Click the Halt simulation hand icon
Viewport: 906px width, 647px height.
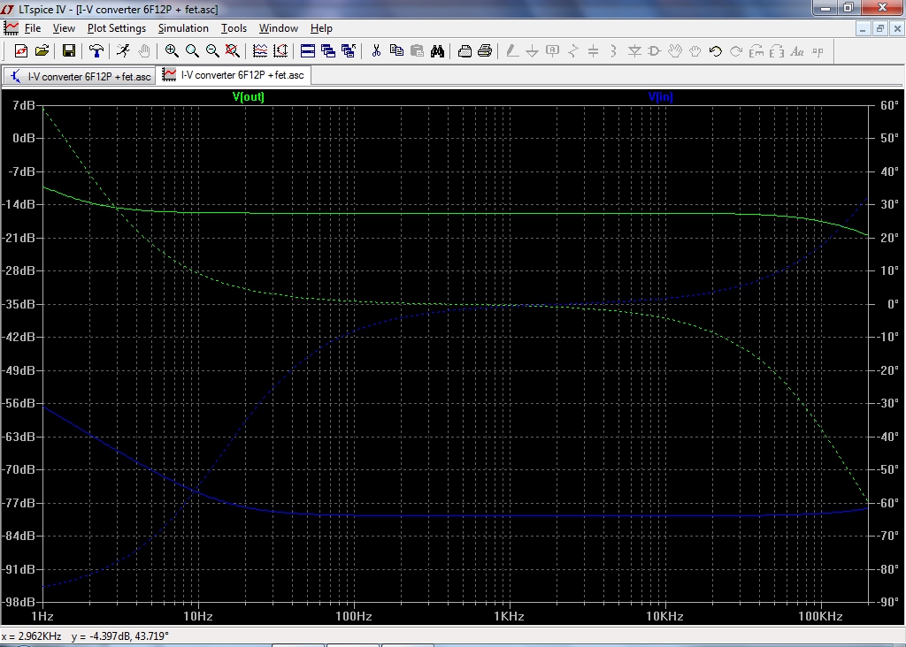(144, 51)
